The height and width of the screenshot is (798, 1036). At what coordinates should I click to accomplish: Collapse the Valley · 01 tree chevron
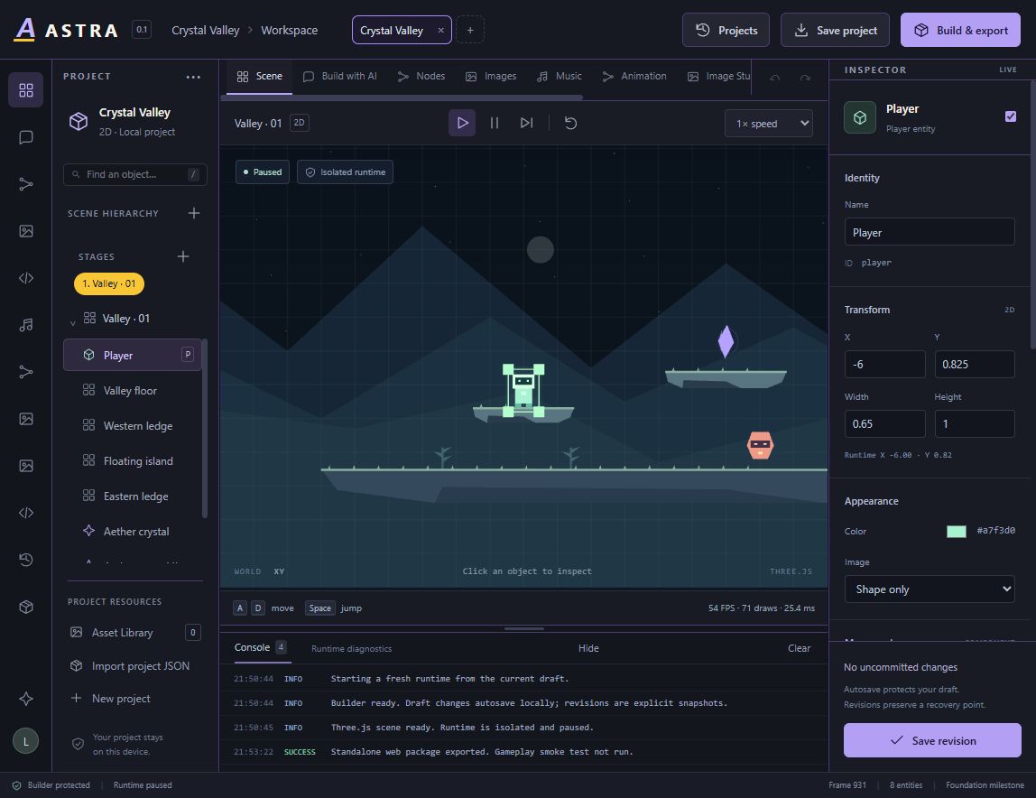coord(73,322)
